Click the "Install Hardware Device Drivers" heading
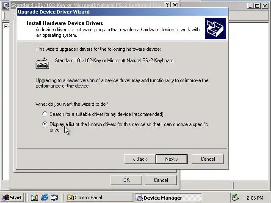 pyautogui.click(x=65, y=23)
